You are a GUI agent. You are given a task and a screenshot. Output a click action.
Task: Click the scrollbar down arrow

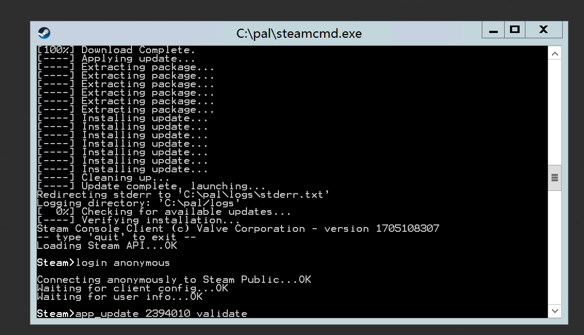pos(555,311)
